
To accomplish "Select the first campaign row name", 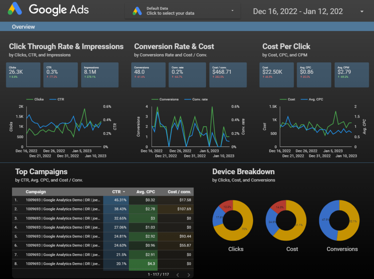I will tap(62, 200).
